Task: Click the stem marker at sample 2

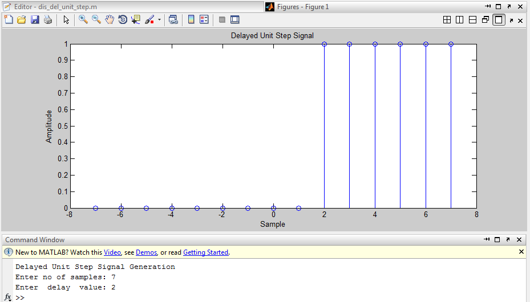Action: point(324,44)
